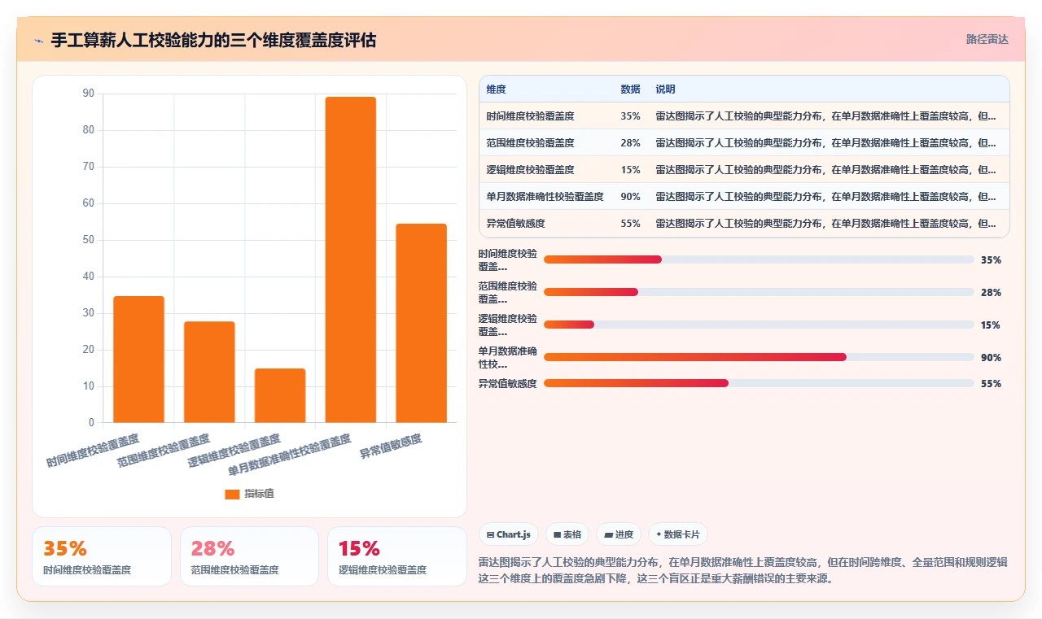1042x619 pixels.
Task: Click the 90% value in the table
Action: coord(630,197)
